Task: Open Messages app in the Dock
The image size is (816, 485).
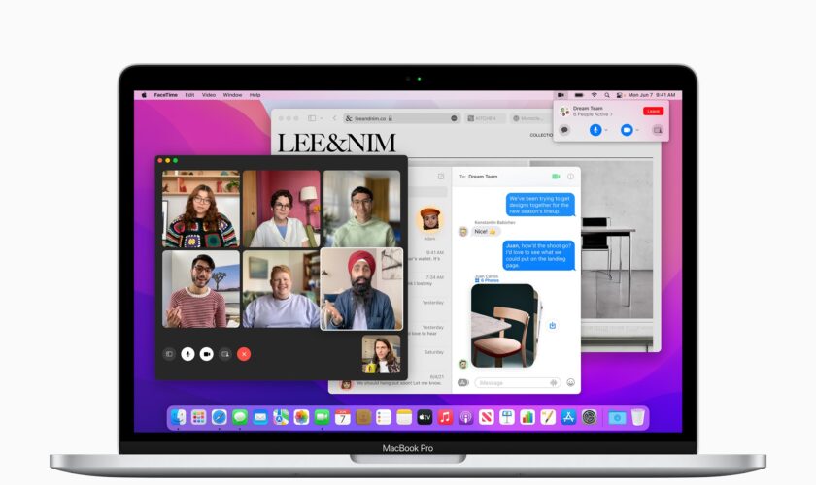Action: (240, 417)
